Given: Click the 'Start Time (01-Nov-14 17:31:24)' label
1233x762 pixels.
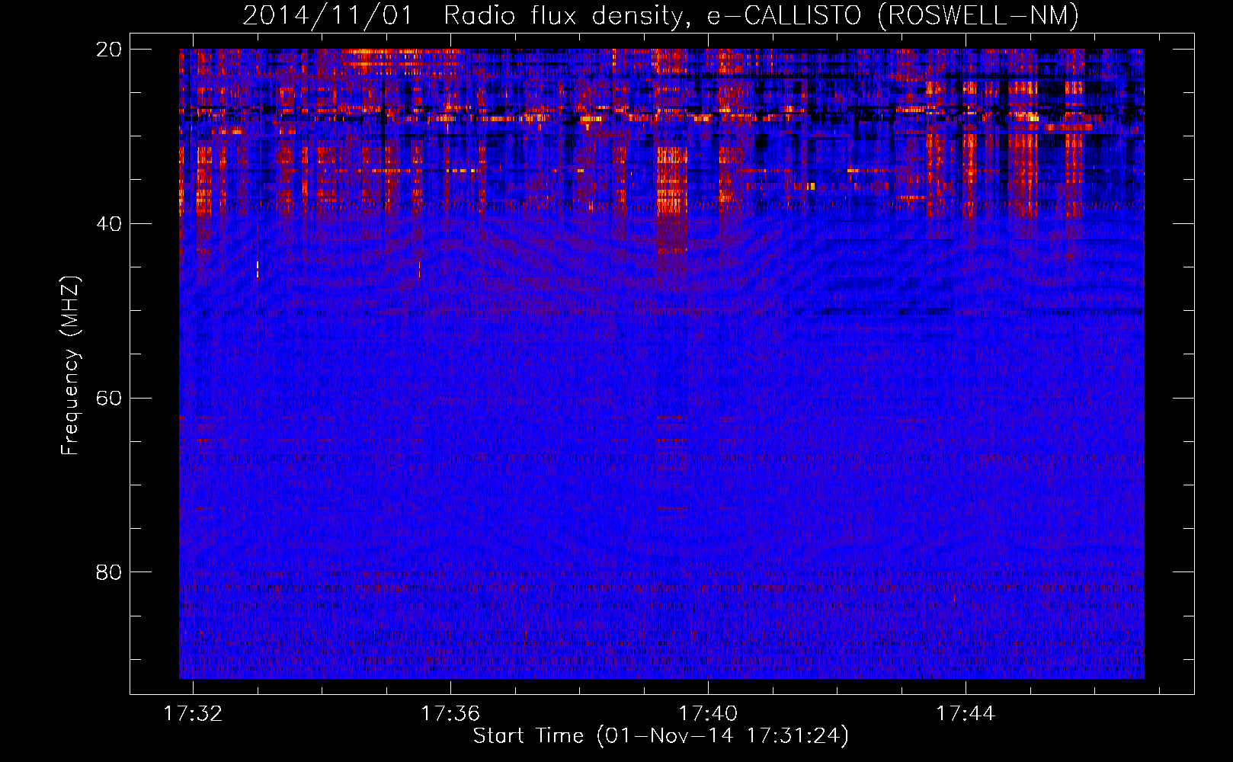Looking at the screenshot, I should [x=661, y=736].
